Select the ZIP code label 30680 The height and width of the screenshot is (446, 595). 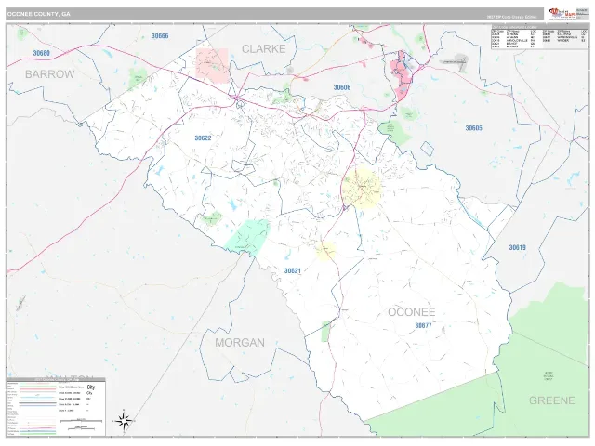pos(41,53)
